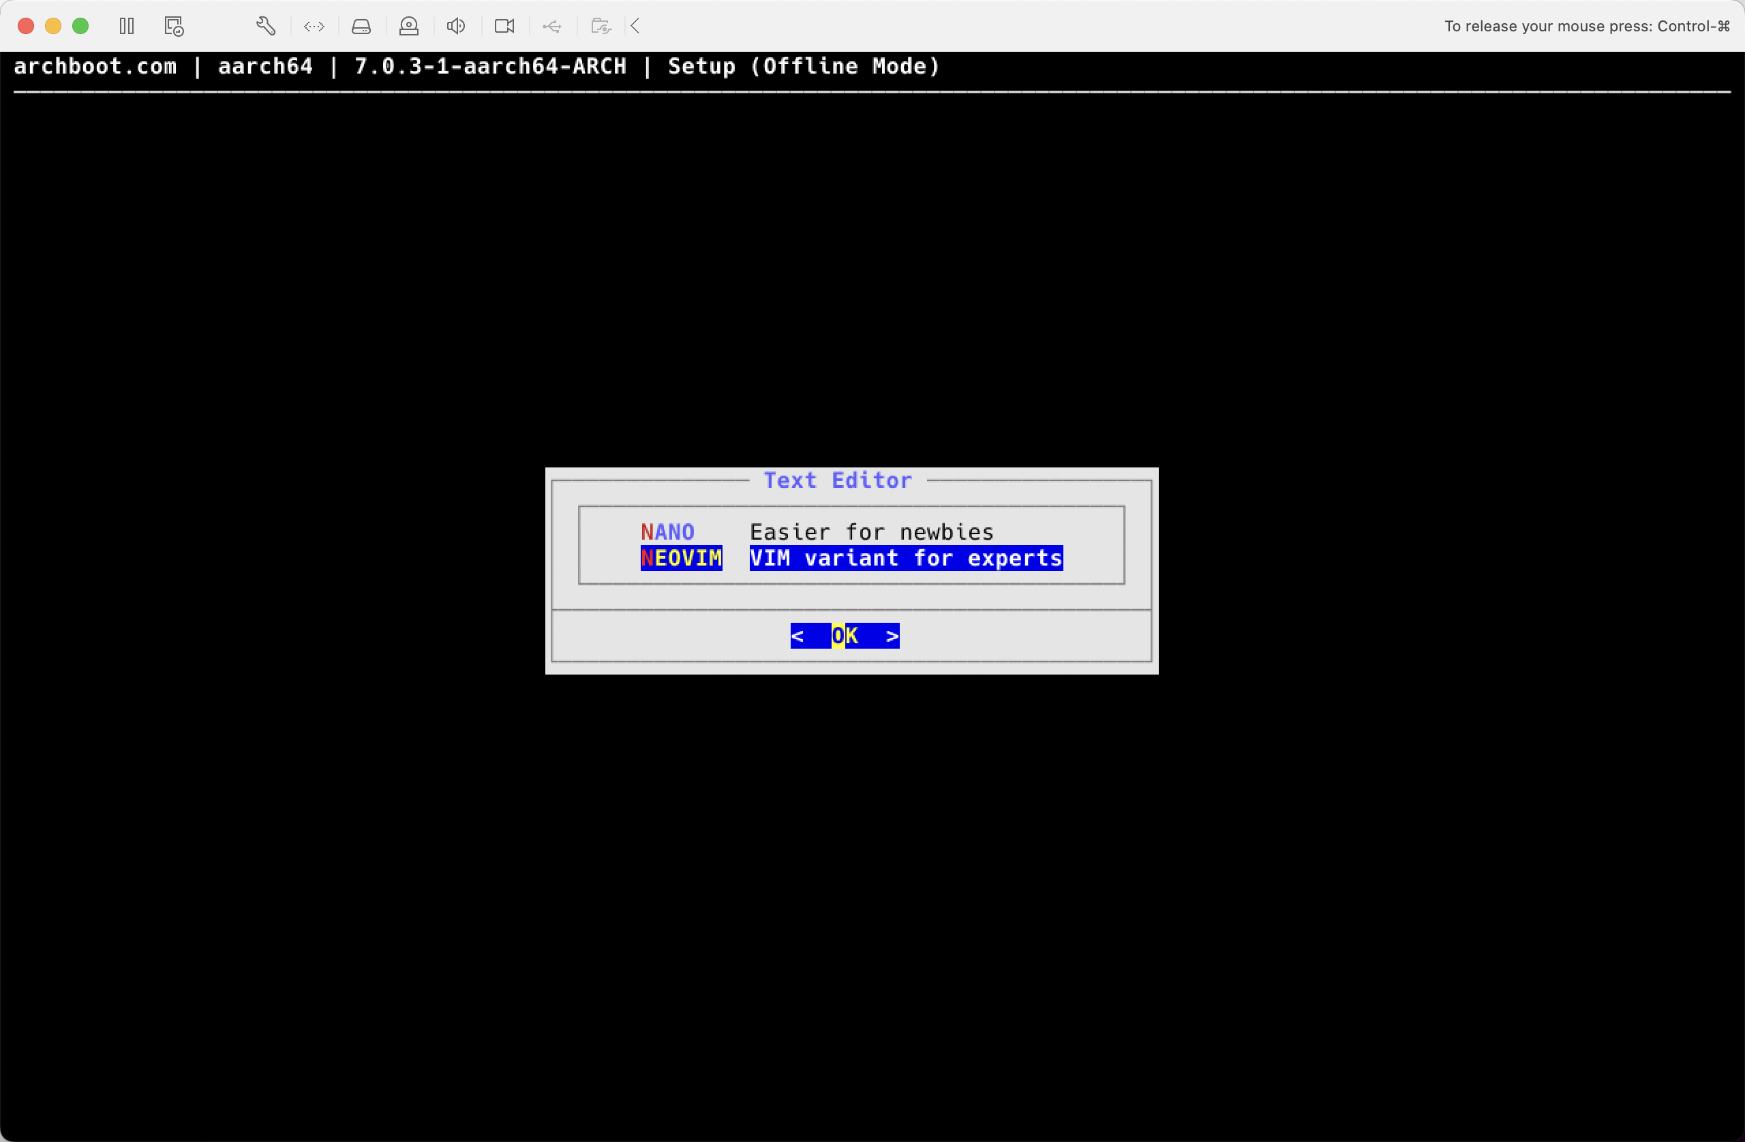
Task: Open the USB devices icon
Action: click(x=552, y=27)
